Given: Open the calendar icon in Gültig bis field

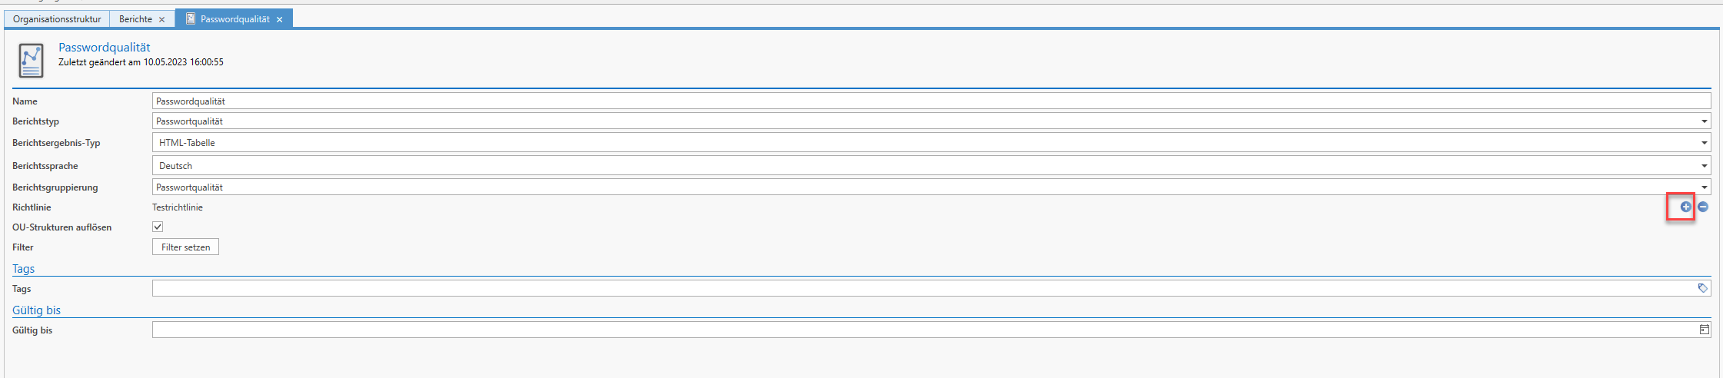Looking at the screenshot, I should coord(1704,330).
